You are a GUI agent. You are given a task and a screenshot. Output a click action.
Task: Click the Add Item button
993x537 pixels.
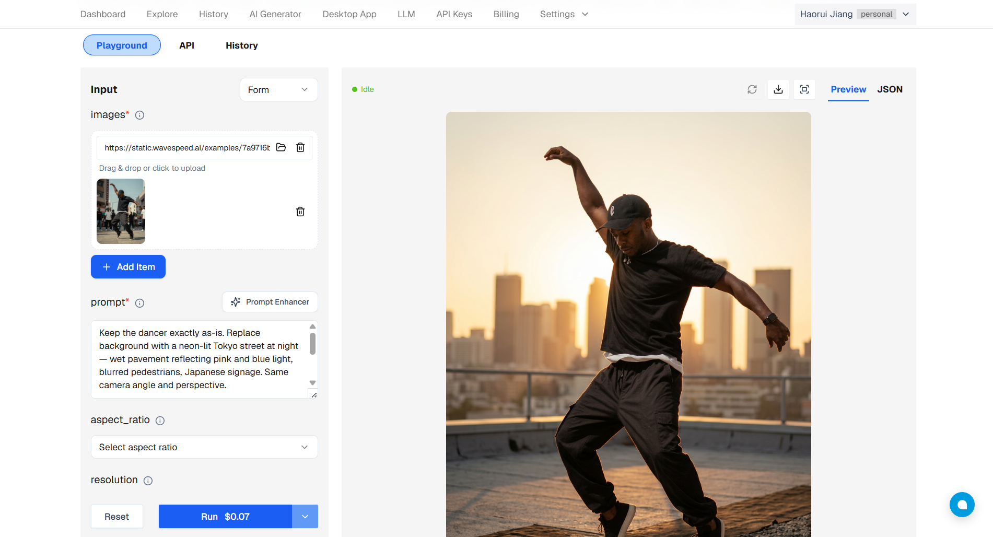tap(128, 267)
